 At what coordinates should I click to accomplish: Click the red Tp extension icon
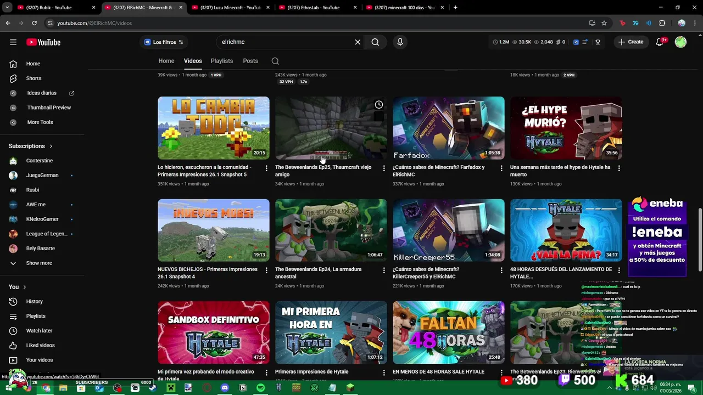622,23
